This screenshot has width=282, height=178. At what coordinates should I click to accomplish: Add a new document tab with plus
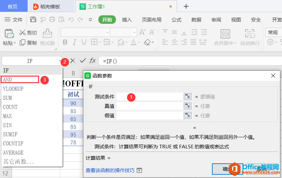click(186, 7)
